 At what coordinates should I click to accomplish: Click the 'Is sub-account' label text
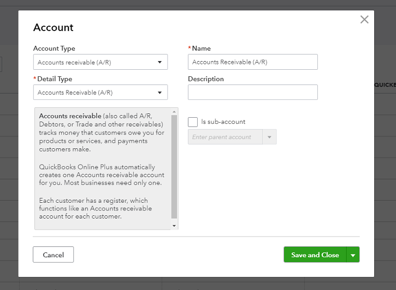coord(223,122)
